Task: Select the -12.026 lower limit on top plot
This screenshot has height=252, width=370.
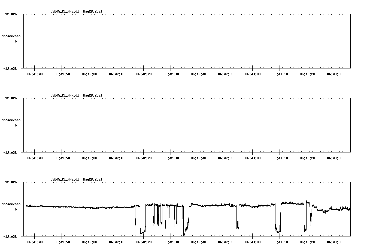Action: point(10,69)
